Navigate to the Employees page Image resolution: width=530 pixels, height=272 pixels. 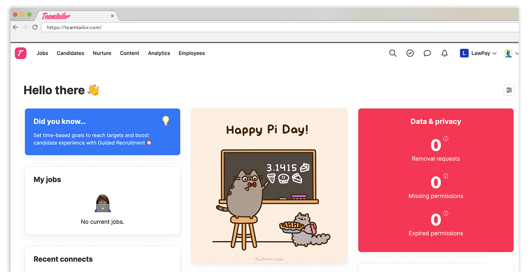pyautogui.click(x=192, y=53)
